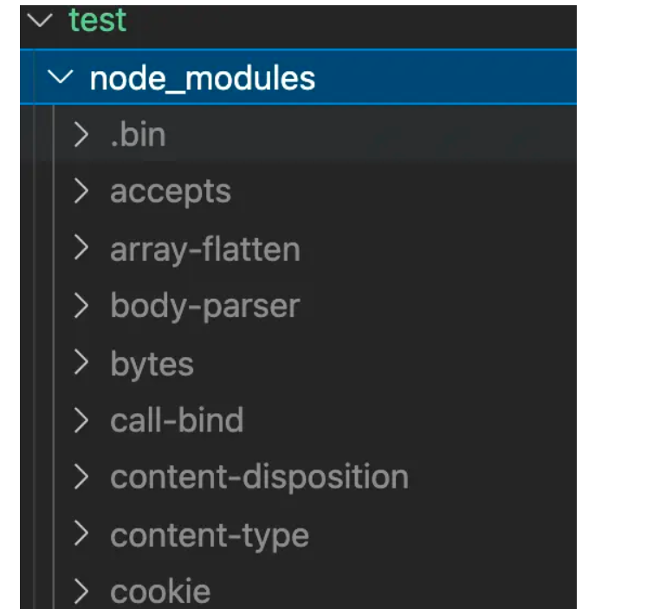
Task: Expand the body-parser folder chevron
Action: coord(81,306)
